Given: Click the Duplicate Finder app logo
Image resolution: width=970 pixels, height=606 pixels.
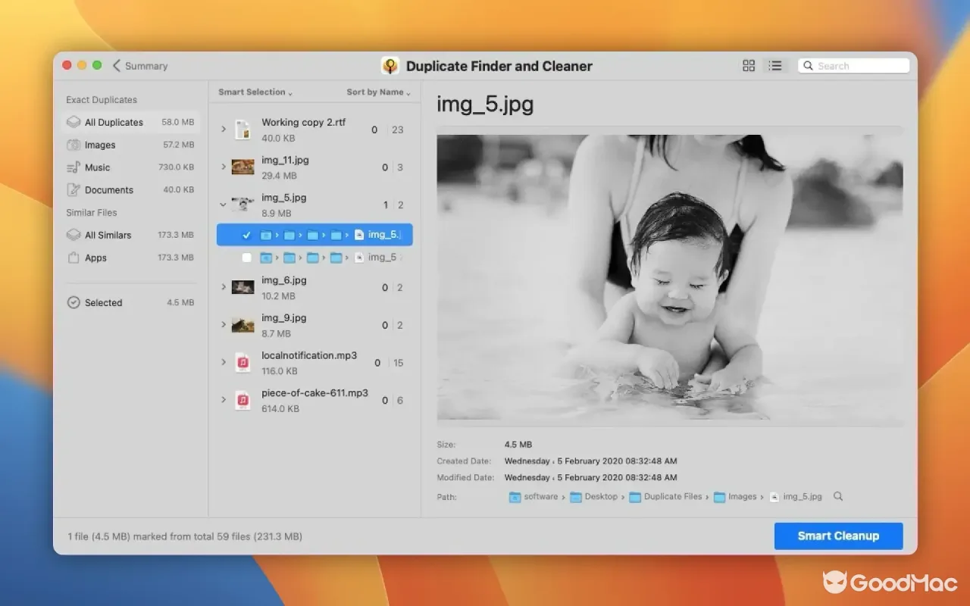Looking at the screenshot, I should tap(390, 66).
